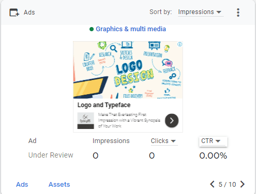Open the Graphics & multi media link

click(131, 29)
